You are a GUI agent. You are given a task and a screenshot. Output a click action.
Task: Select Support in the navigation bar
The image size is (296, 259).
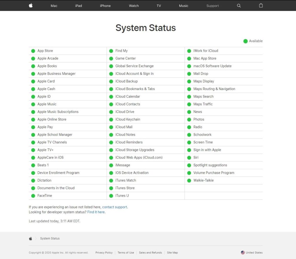pyautogui.click(x=212, y=5)
